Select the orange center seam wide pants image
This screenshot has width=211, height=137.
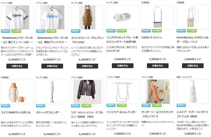click(x=158, y=92)
